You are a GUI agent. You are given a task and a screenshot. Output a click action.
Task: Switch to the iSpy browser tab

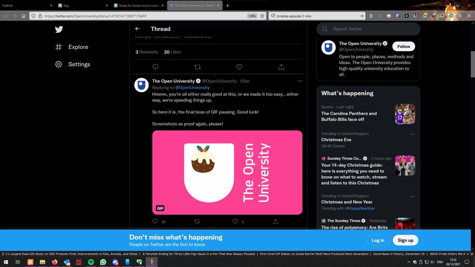click(x=82, y=5)
